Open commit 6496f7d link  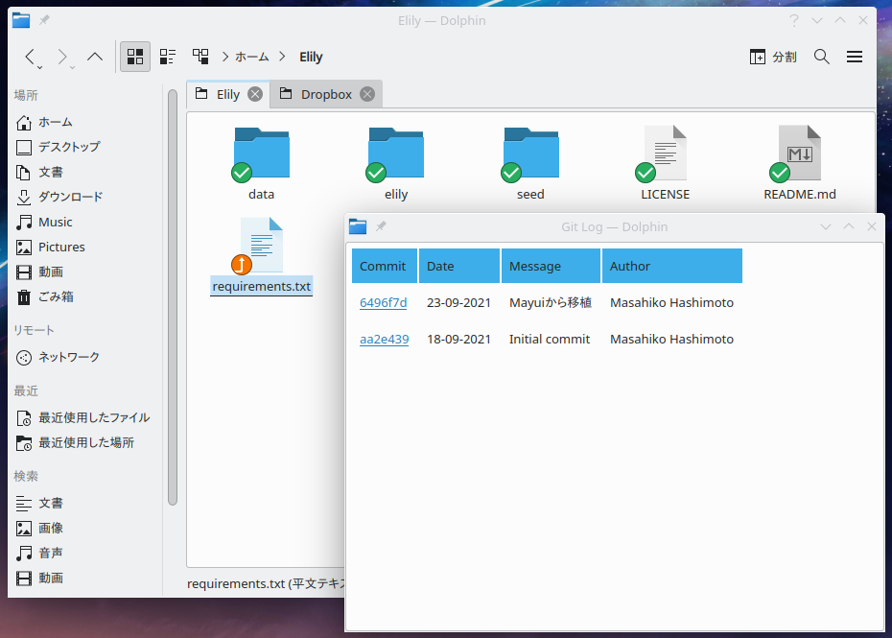383,303
